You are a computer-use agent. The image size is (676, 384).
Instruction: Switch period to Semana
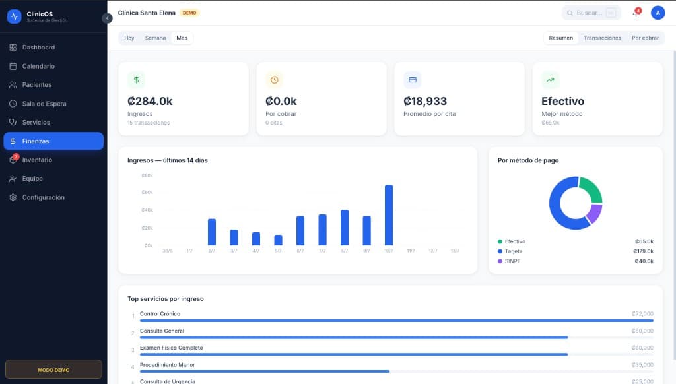[155, 38]
